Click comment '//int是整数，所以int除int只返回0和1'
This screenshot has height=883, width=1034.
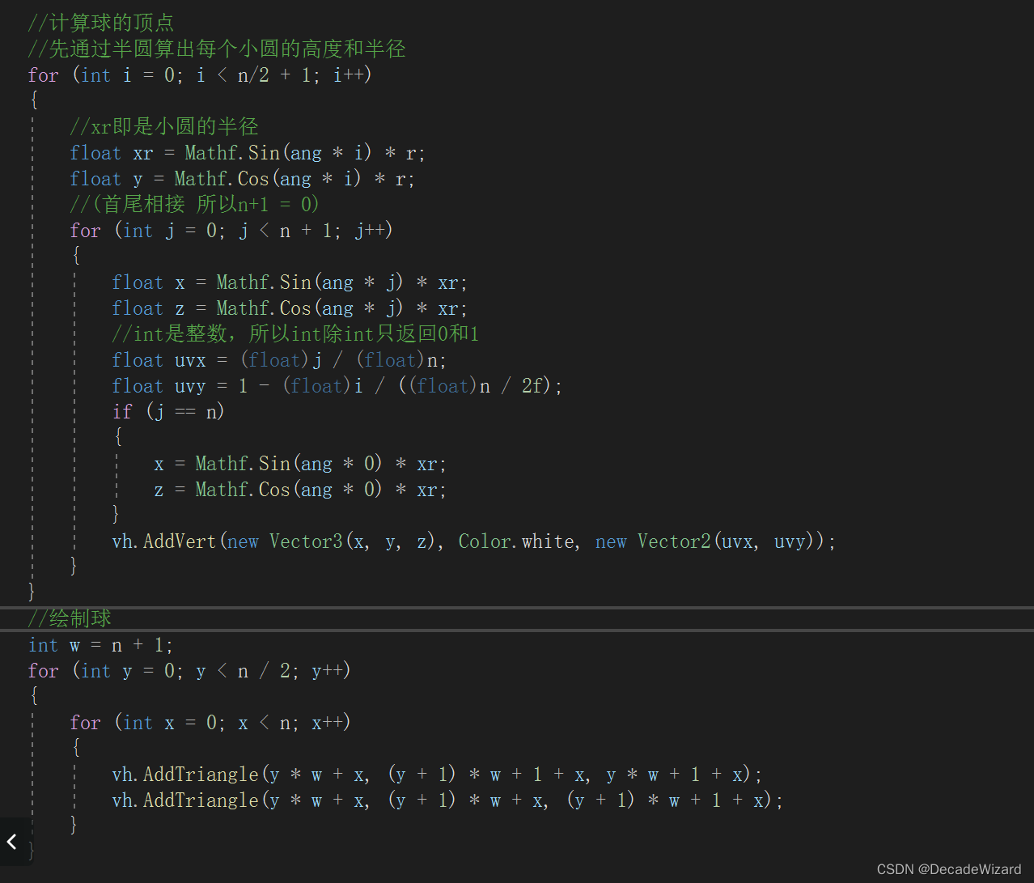tap(295, 333)
